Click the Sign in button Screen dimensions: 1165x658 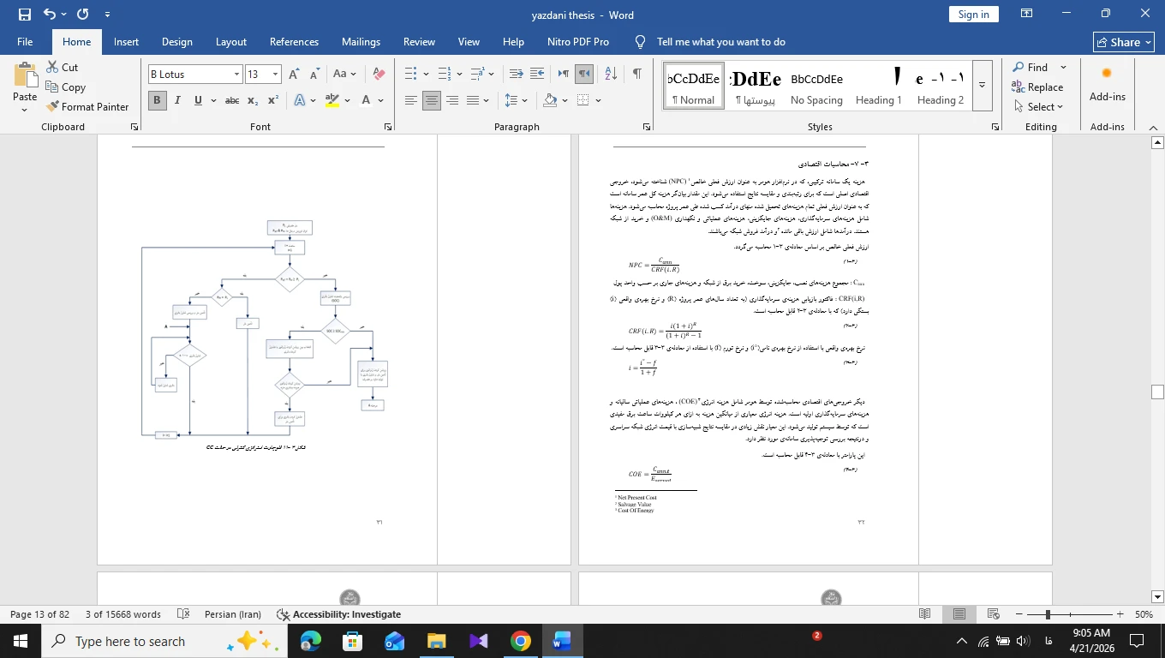point(974,14)
